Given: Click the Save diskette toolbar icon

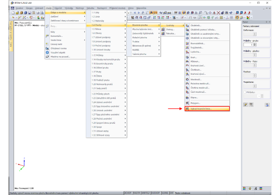Looking at the screenshot, I should (29, 13).
